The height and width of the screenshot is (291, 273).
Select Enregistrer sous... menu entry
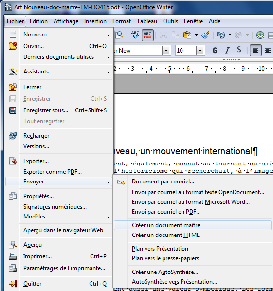click(59, 110)
